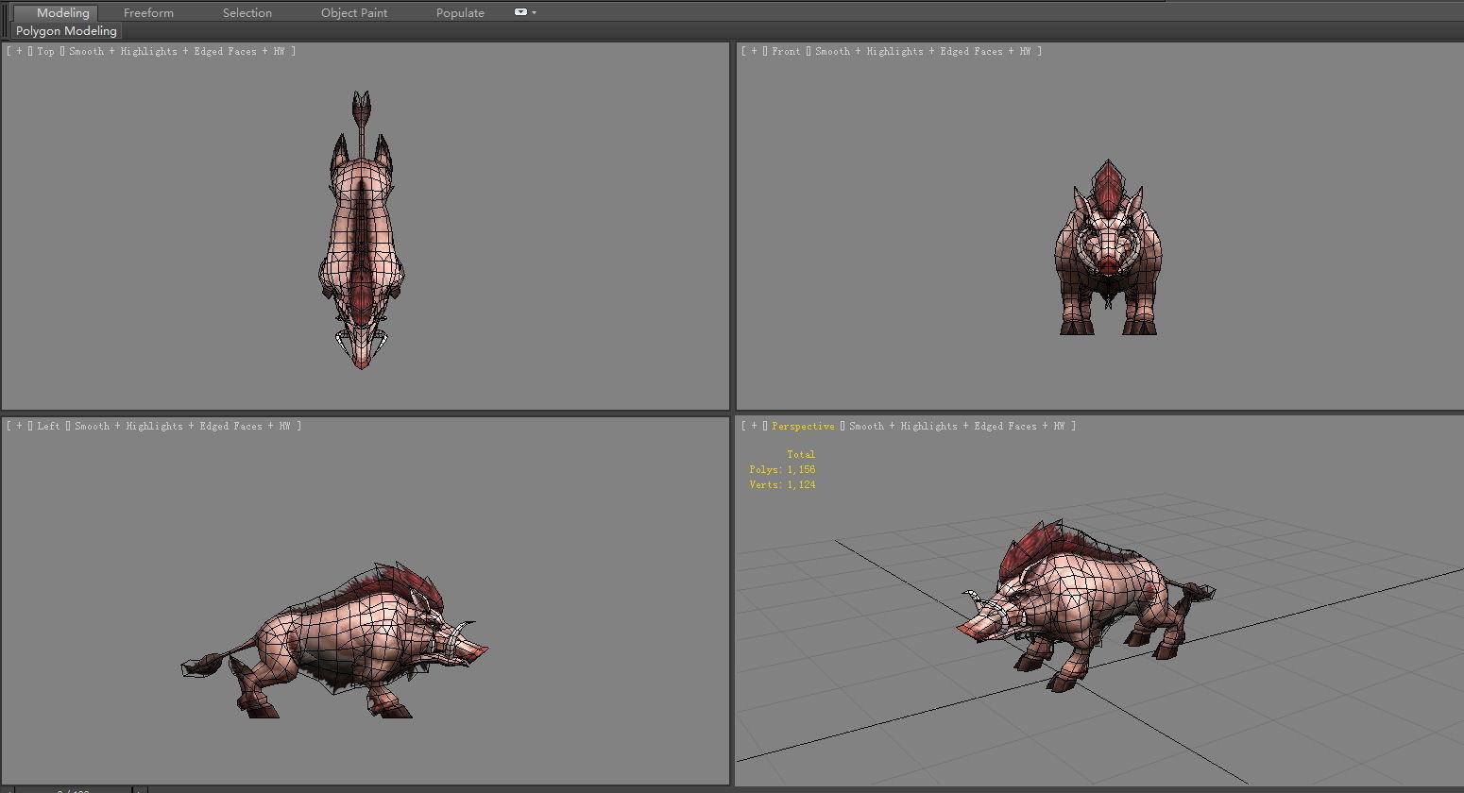Open the Front viewport [+] general menu
The image size is (1464, 793).
pos(753,51)
